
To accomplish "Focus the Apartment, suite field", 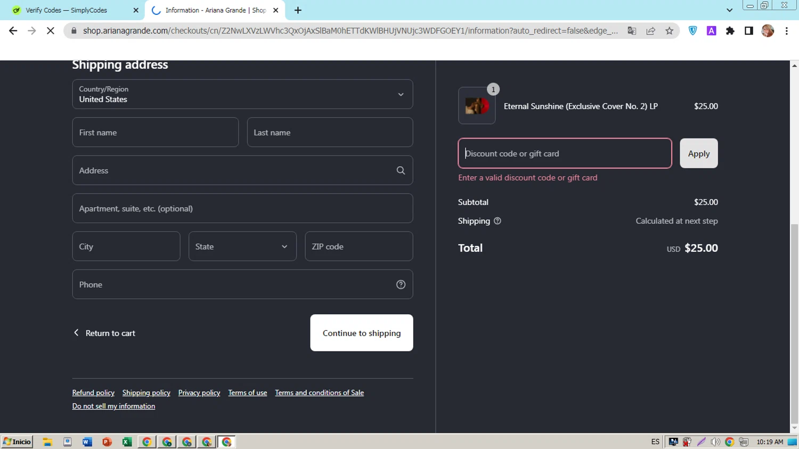I will point(242,208).
